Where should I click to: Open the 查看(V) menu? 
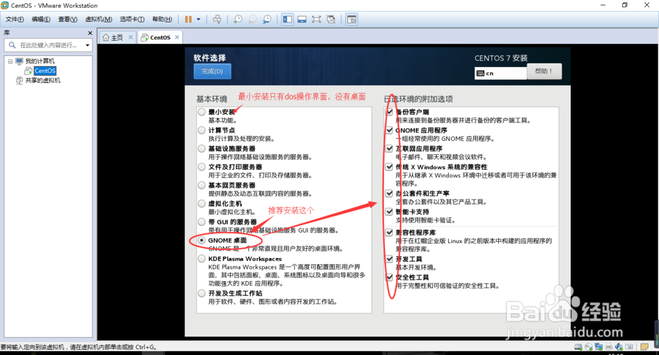[67, 19]
